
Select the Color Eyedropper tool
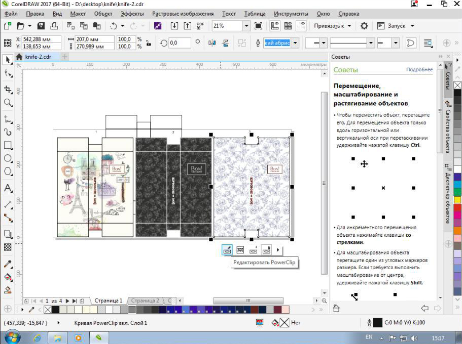pyautogui.click(x=8, y=264)
